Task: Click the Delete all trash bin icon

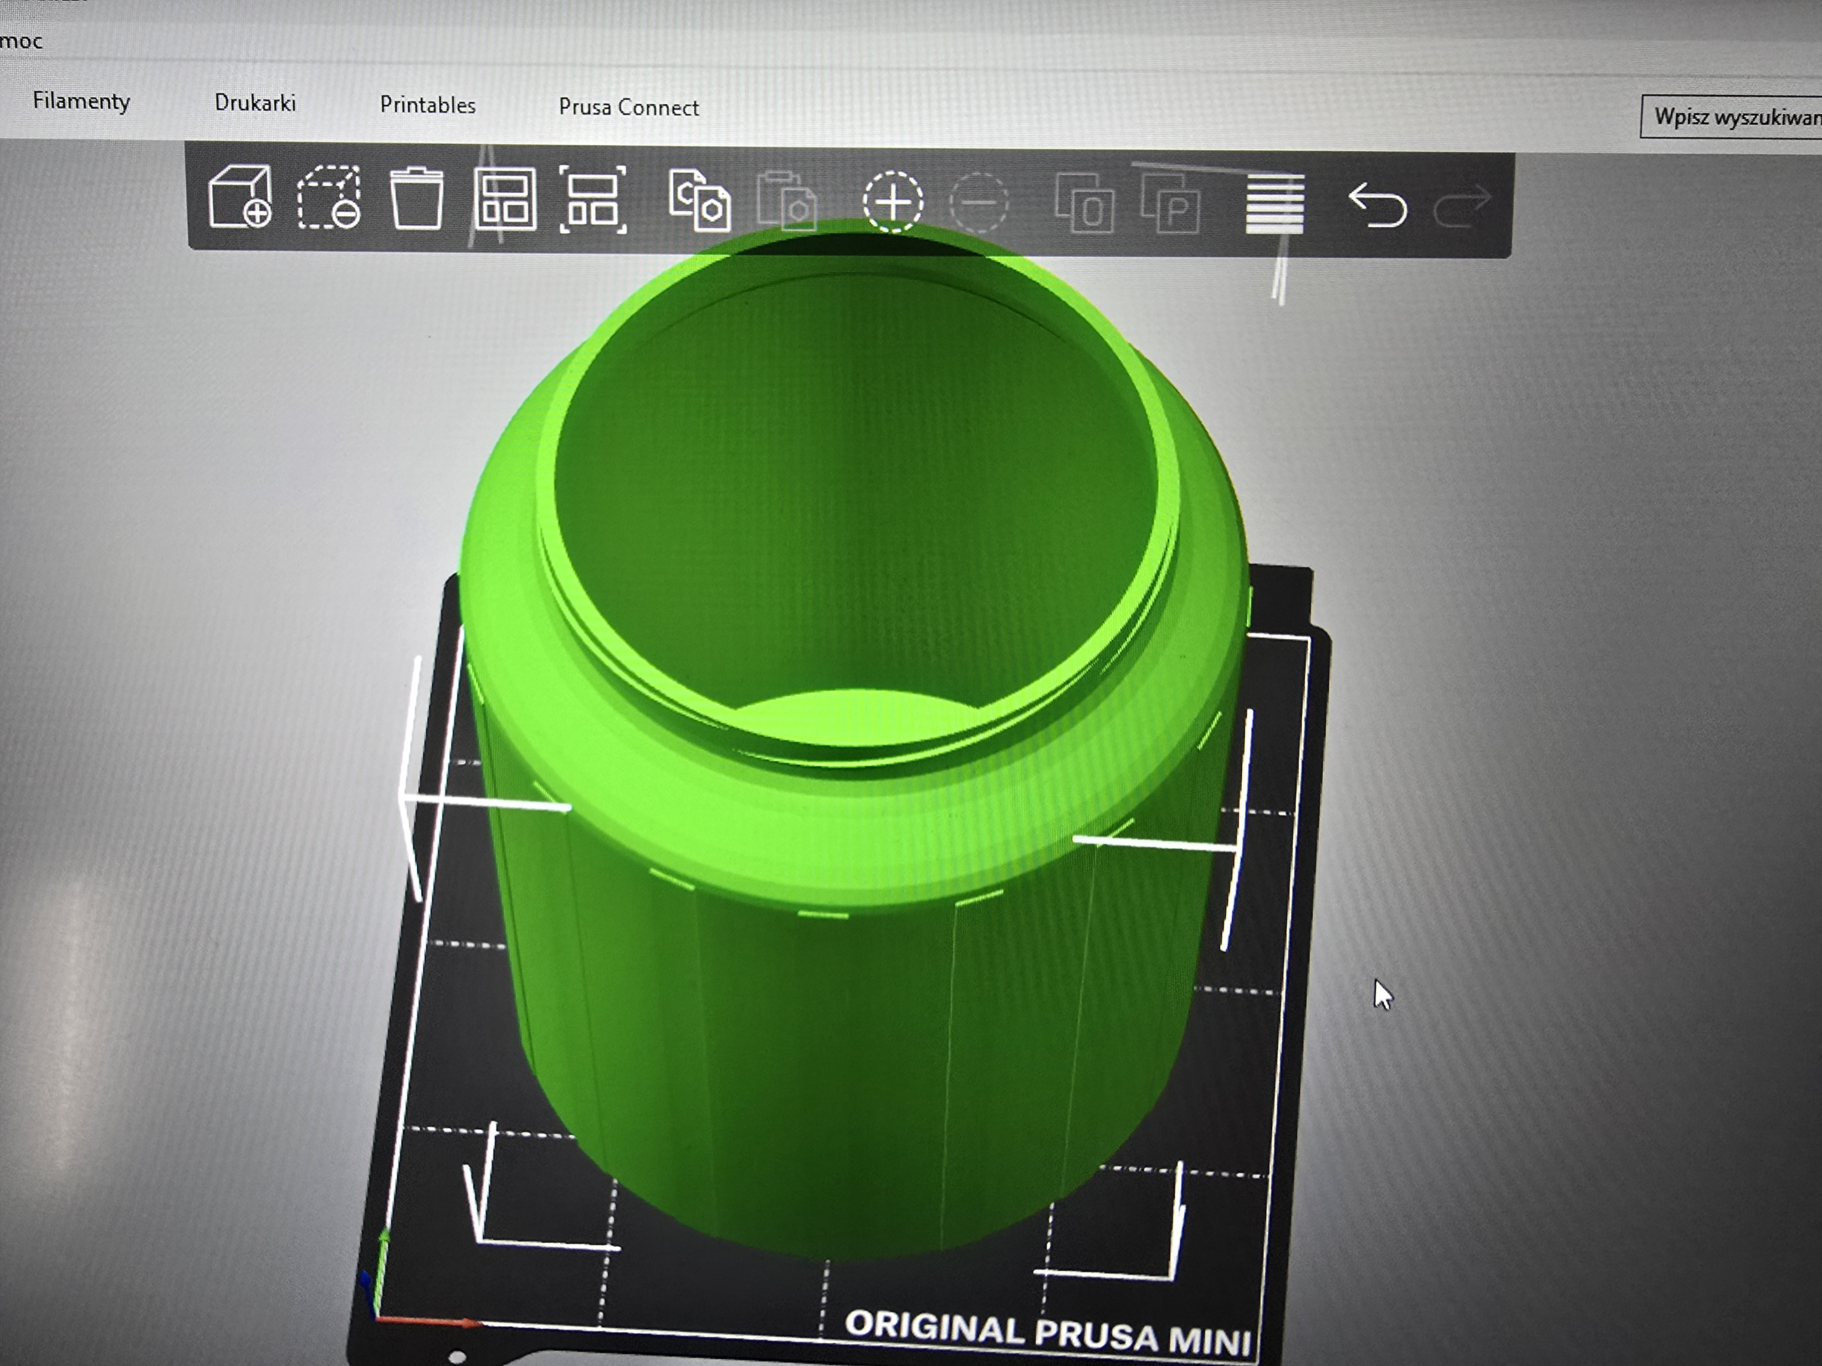Action: point(416,198)
